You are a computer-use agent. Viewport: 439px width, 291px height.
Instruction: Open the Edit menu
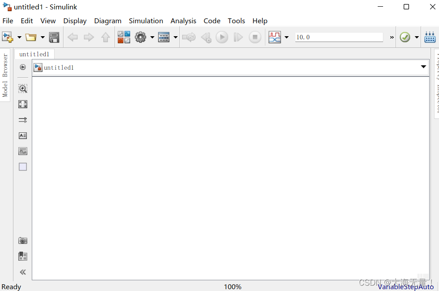coord(27,21)
